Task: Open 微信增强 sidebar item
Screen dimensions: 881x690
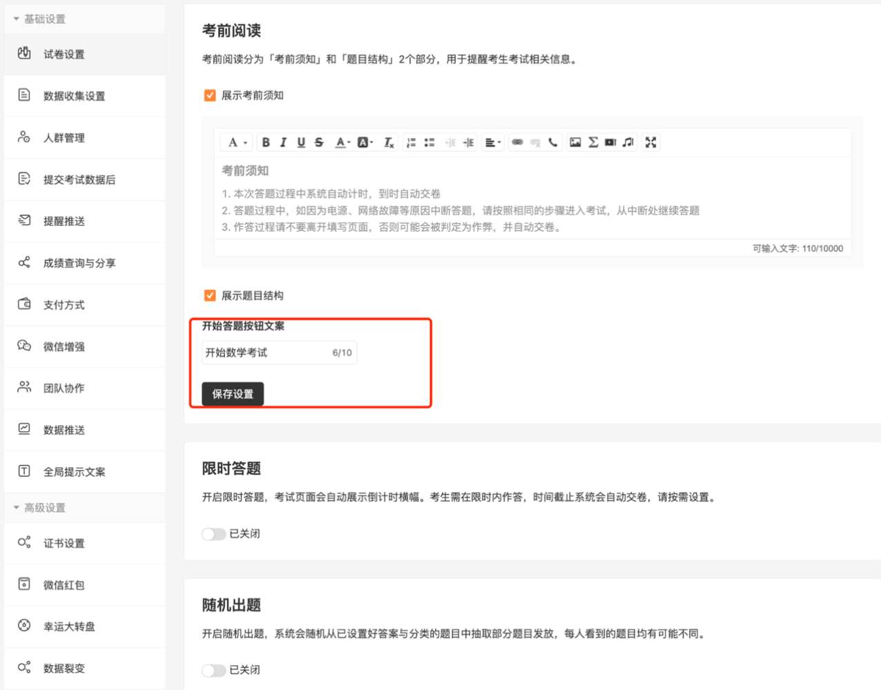Action: point(85,346)
